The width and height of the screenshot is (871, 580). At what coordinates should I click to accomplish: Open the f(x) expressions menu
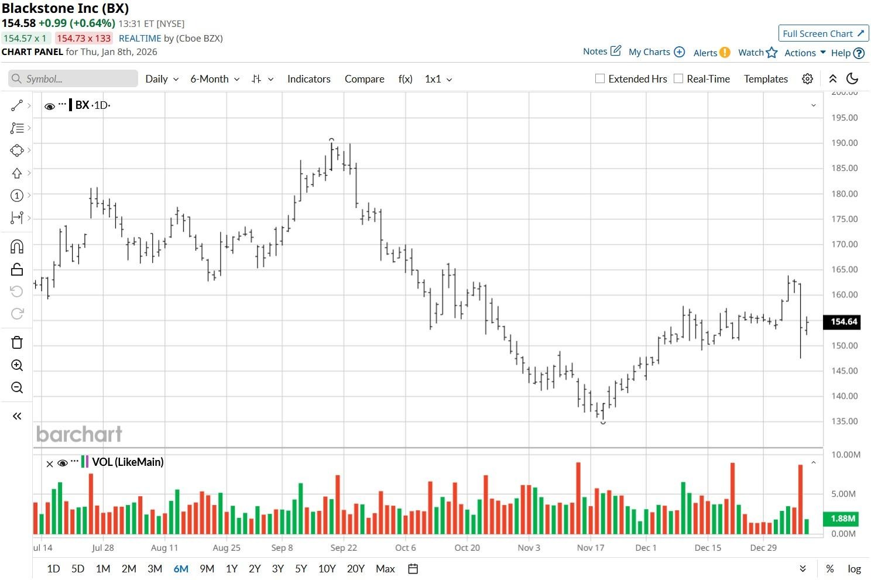tap(406, 79)
